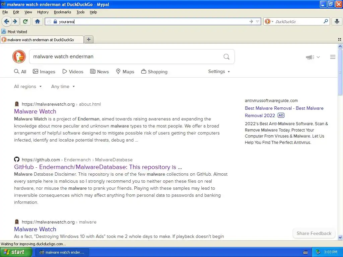Open the Edit menu

tap(16, 12)
